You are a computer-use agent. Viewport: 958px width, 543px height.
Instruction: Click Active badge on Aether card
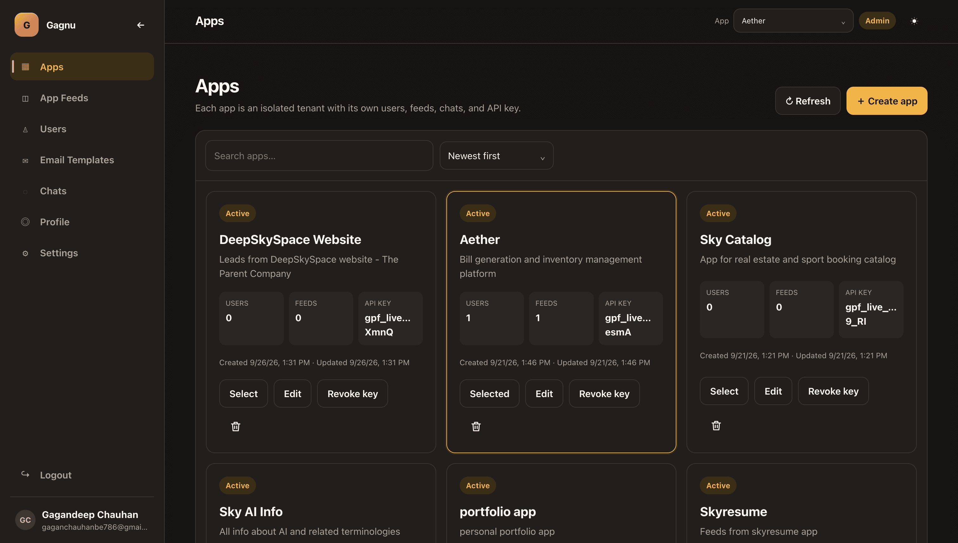pos(477,213)
